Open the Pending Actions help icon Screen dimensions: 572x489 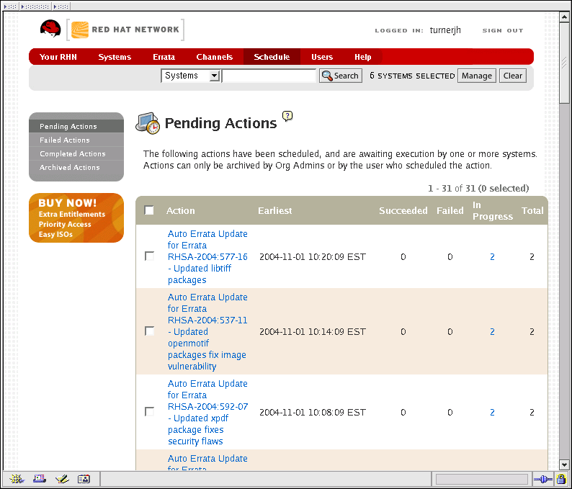287,117
